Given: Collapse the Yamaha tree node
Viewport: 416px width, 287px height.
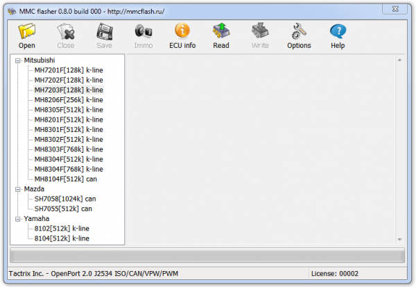Looking at the screenshot, I should click(x=18, y=219).
